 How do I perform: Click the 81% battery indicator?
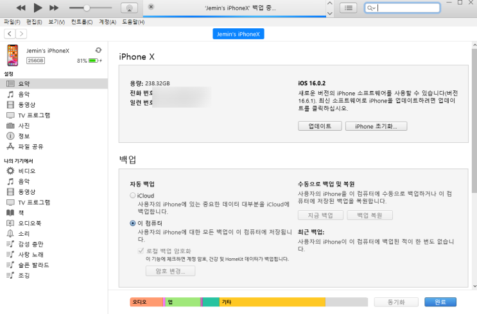(x=89, y=61)
